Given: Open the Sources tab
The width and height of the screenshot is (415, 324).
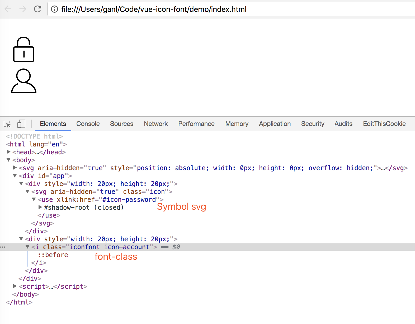Looking at the screenshot, I should pyautogui.click(x=122, y=124).
